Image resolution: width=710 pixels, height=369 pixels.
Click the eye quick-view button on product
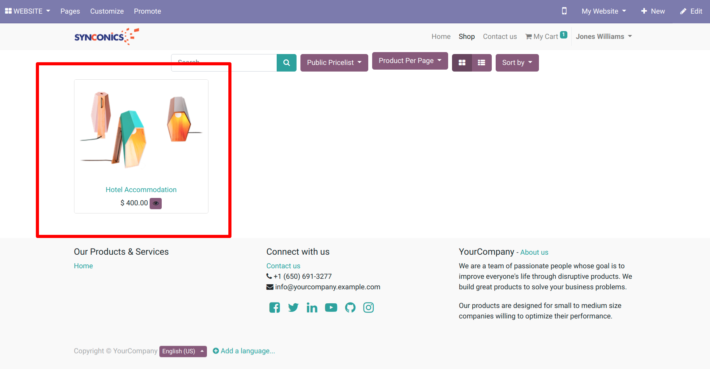pos(156,203)
